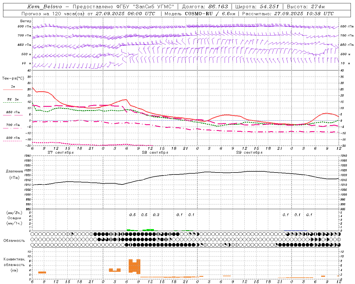Click the Kem_Belovo station title

(x=45, y=7)
